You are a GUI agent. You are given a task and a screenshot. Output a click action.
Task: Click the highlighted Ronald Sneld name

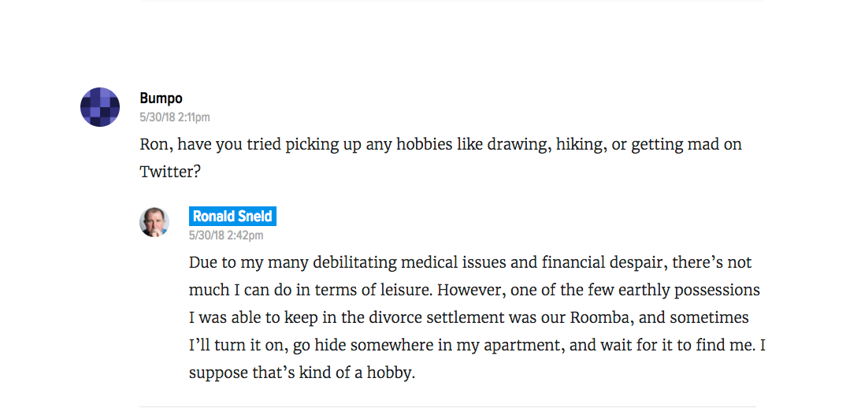coord(232,217)
